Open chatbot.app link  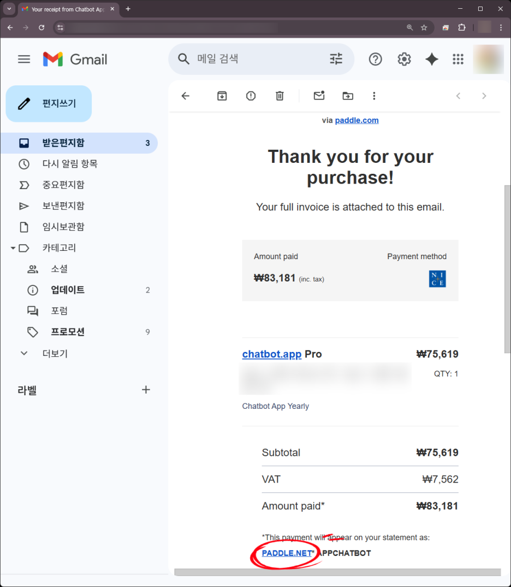tap(272, 354)
